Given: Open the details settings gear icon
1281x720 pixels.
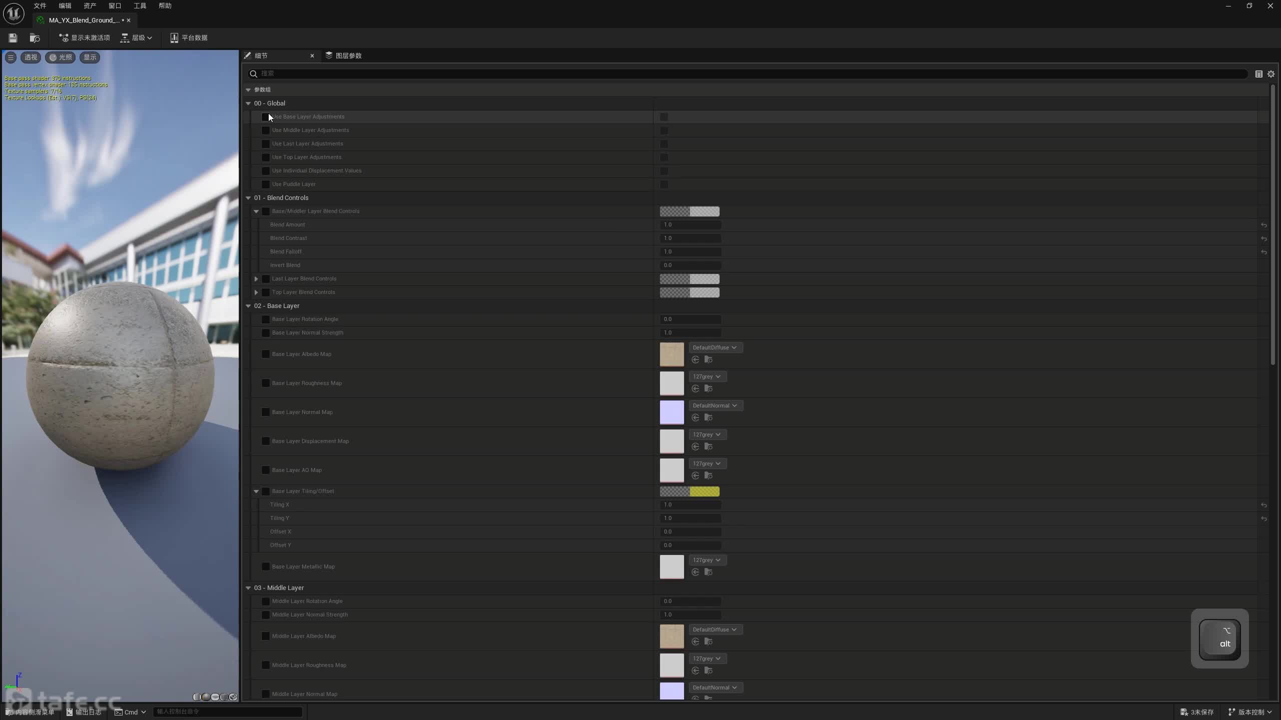Looking at the screenshot, I should (1271, 74).
